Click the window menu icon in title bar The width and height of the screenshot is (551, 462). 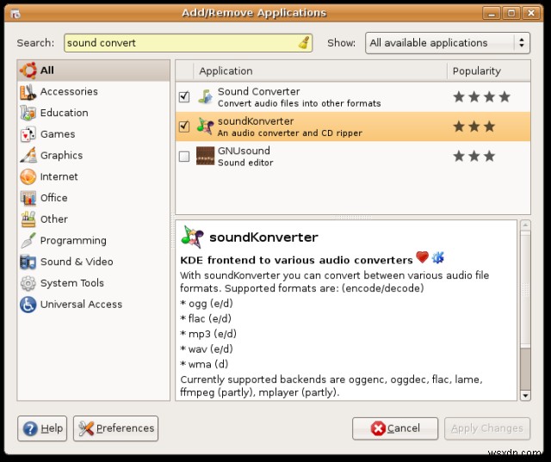[x=15, y=14]
